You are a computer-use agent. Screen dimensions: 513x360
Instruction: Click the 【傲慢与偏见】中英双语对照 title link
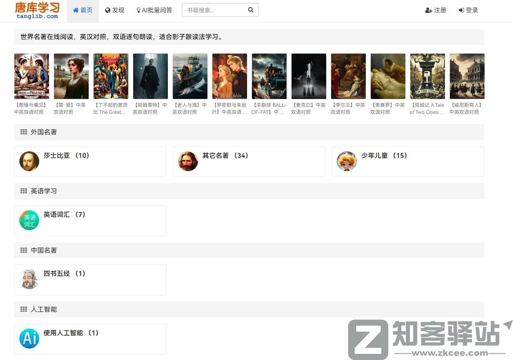click(x=31, y=108)
